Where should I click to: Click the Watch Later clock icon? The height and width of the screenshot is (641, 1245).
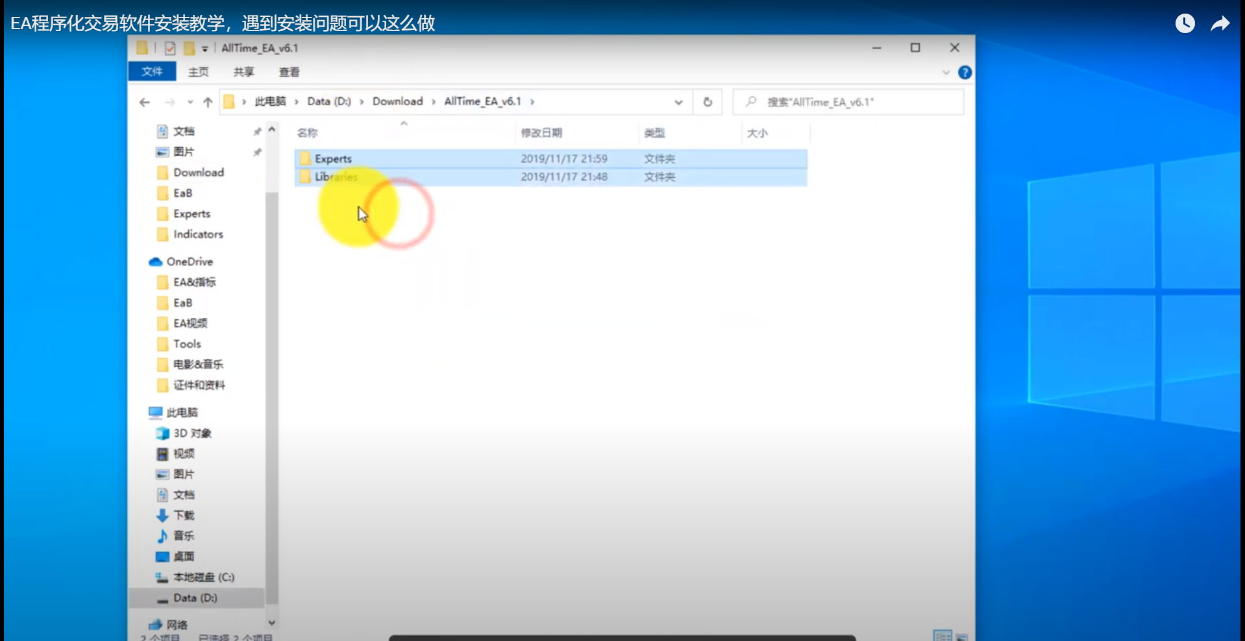[1185, 24]
